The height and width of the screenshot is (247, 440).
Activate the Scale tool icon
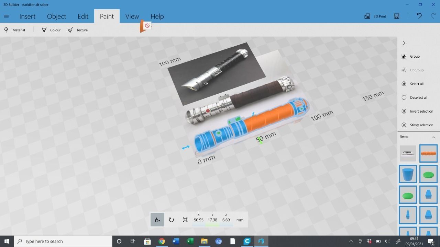coord(185,220)
